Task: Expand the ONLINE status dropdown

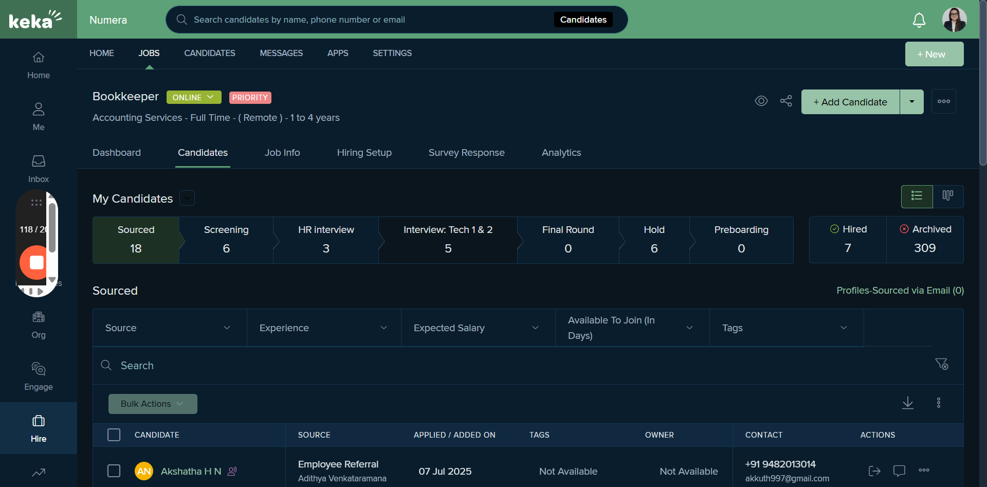Action: point(194,97)
